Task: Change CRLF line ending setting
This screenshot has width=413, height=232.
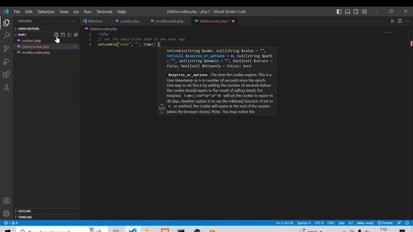Action: (331, 223)
